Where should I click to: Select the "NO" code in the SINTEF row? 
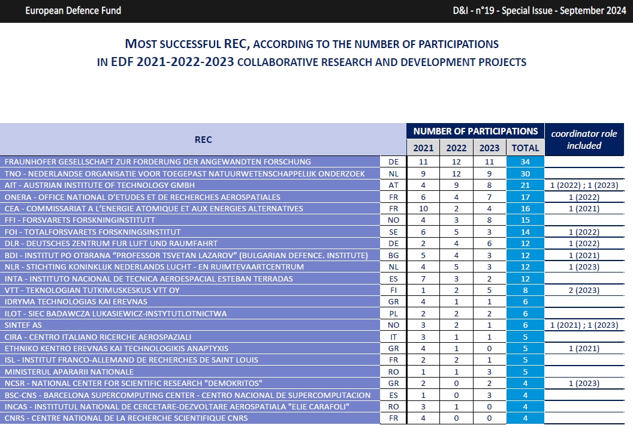click(394, 325)
